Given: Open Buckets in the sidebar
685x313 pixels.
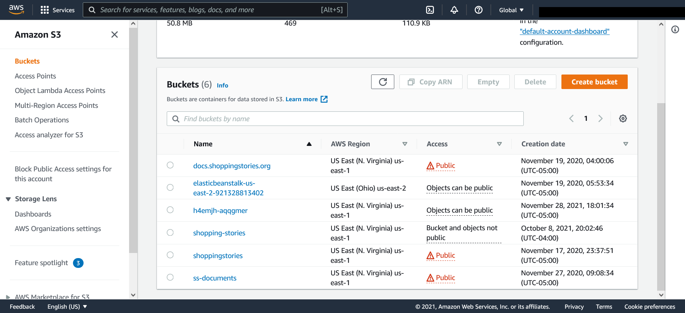Looking at the screenshot, I should (27, 61).
